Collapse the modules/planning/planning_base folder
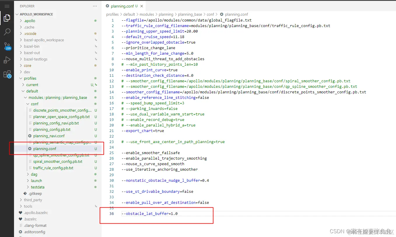The width and height of the screenshot is (396, 237). 58,97
